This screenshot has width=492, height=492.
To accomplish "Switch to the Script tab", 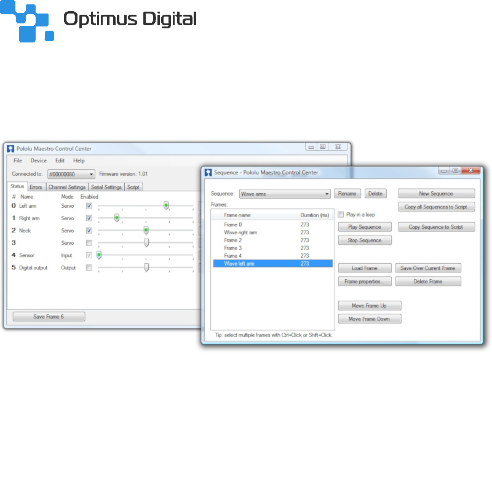I will [133, 188].
